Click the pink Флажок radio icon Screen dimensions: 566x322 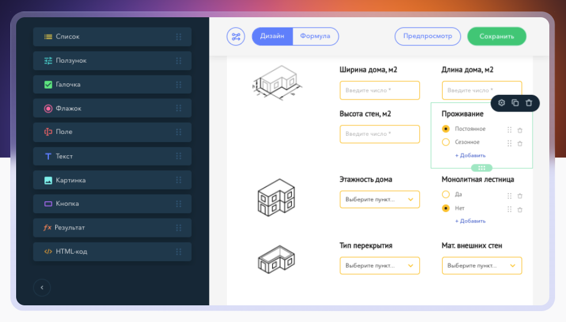coord(48,109)
